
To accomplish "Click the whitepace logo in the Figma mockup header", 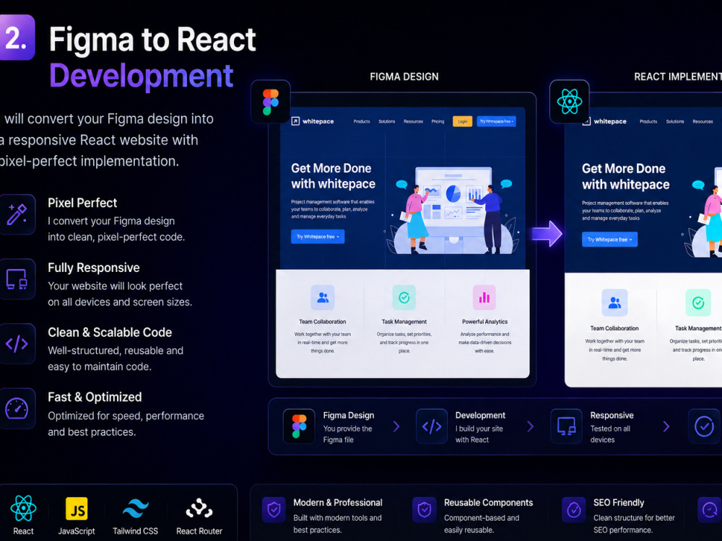I will (313, 121).
